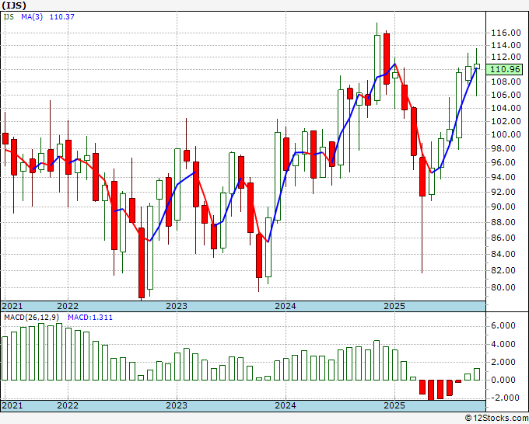Click the most recent candlestick near 110.96
The height and width of the screenshot is (424, 529).
point(477,66)
